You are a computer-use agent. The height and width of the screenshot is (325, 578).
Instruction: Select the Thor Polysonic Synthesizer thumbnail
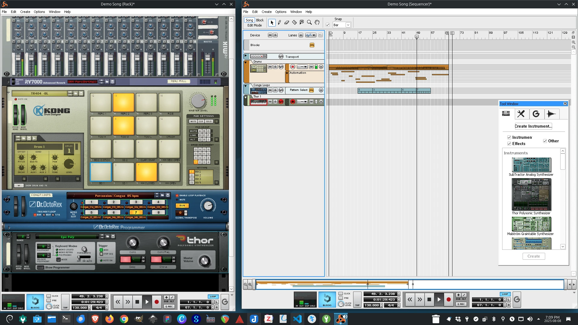tap(531, 195)
